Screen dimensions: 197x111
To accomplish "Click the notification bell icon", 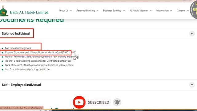I will tap(117, 102).
